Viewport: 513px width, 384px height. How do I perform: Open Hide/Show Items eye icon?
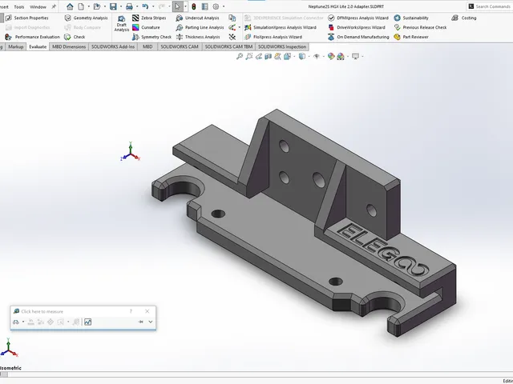point(317,57)
